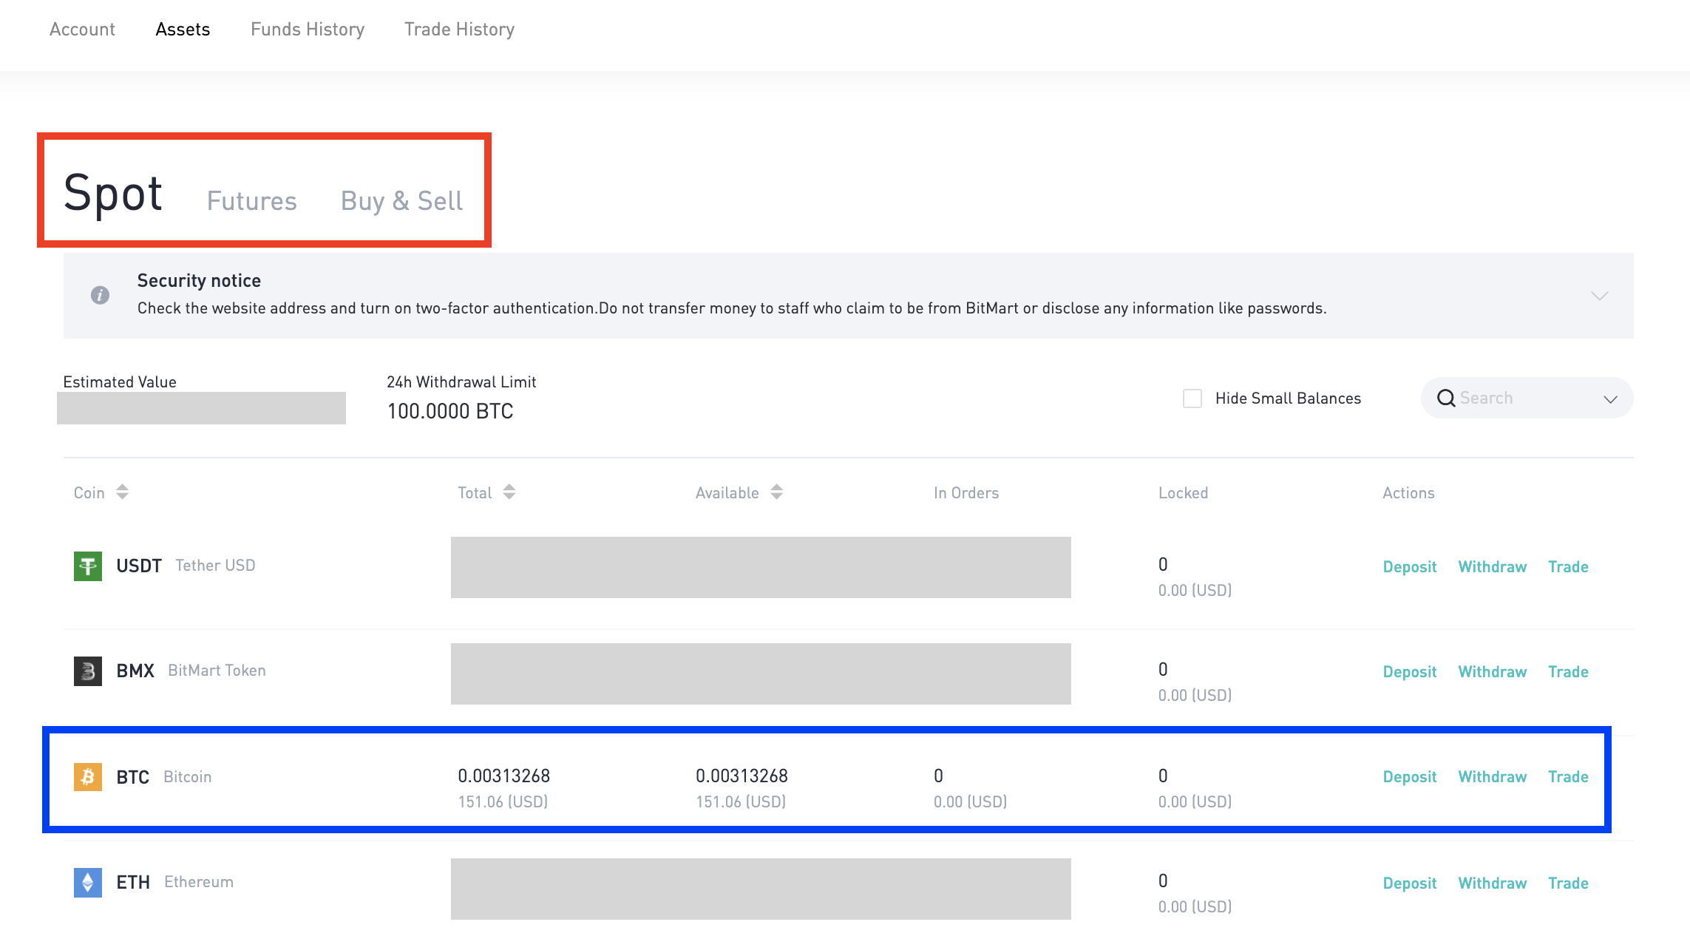
Task: Sort the table by Available column
Action: [776, 492]
